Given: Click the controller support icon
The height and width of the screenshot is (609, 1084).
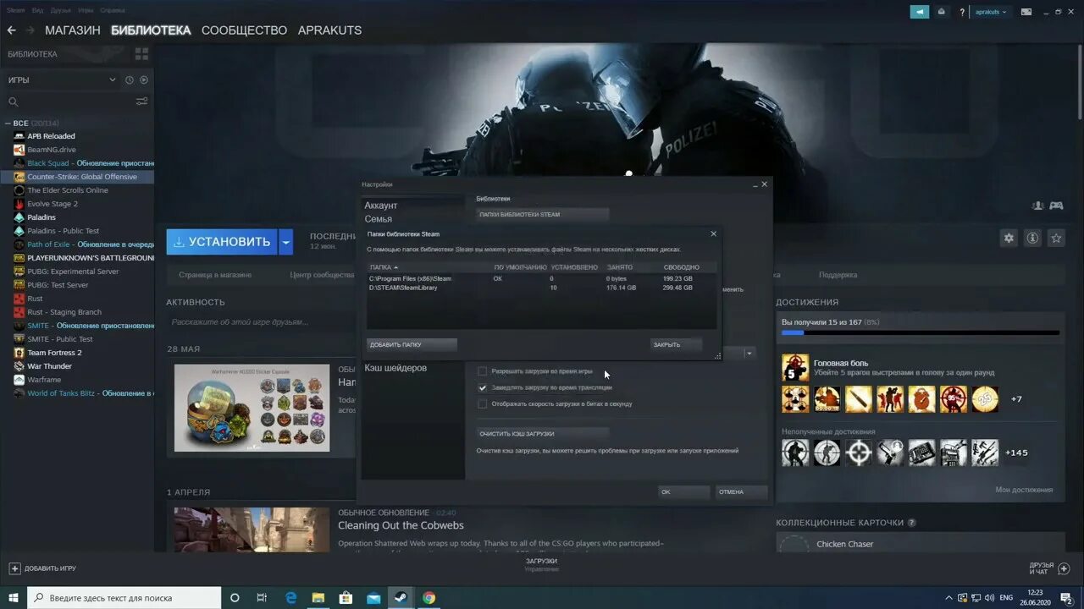Looking at the screenshot, I should (x=1056, y=206).
